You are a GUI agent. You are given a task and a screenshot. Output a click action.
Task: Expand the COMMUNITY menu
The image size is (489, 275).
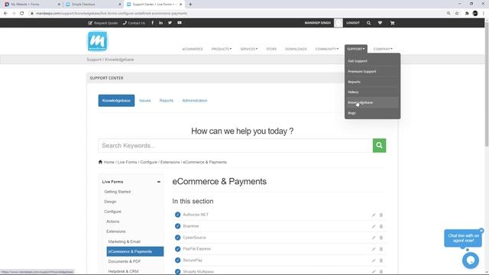326,49
